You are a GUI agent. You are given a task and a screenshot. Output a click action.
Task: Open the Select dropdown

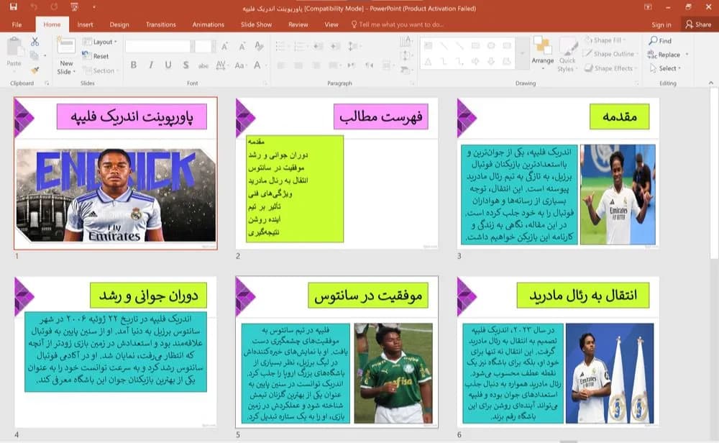click(x=665, y=68)
